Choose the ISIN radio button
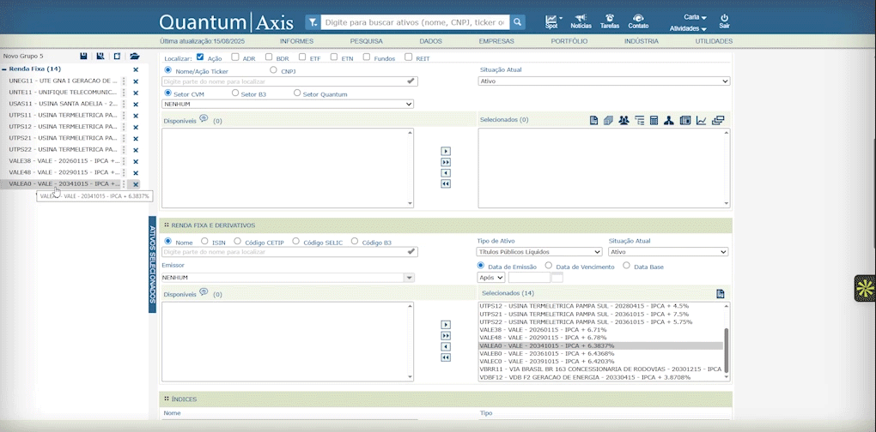876x432 pixels. (204, 242)
